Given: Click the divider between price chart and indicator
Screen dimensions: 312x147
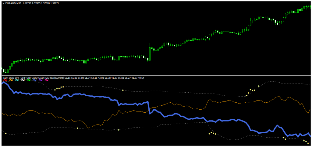Looking at the screenshot, I should [156, 75].
